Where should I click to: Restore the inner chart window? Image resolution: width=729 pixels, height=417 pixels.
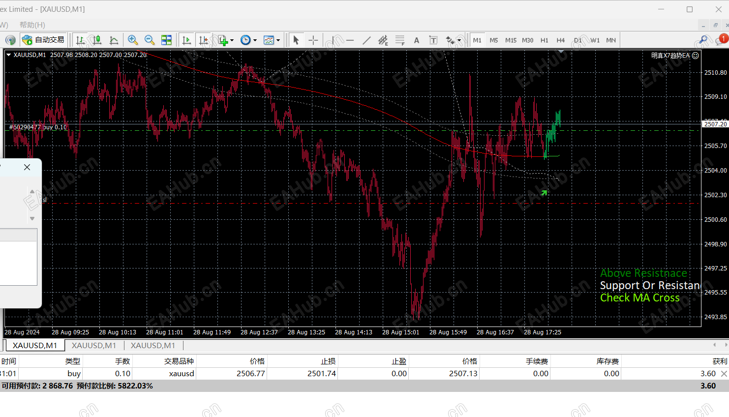tap(716, 25)
